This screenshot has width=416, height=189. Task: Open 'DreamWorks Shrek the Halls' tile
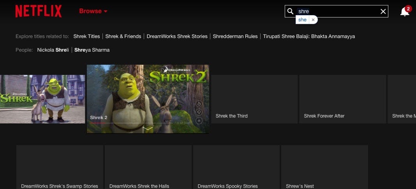coord(148,167)
